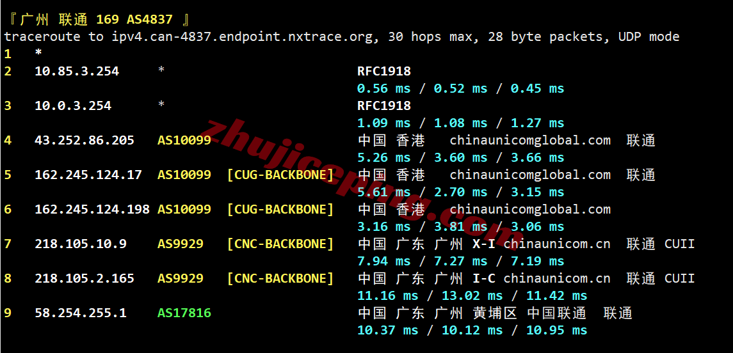
Task: Select IP address 10.0.3.254
Action: pyautogui.click(x=73, y=106)
